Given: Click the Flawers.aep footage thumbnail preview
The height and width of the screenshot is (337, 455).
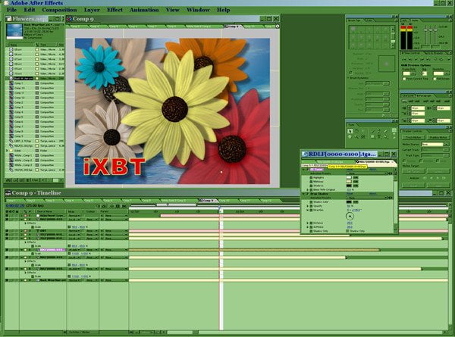Looking at the screenshot, I should [14, 31].
